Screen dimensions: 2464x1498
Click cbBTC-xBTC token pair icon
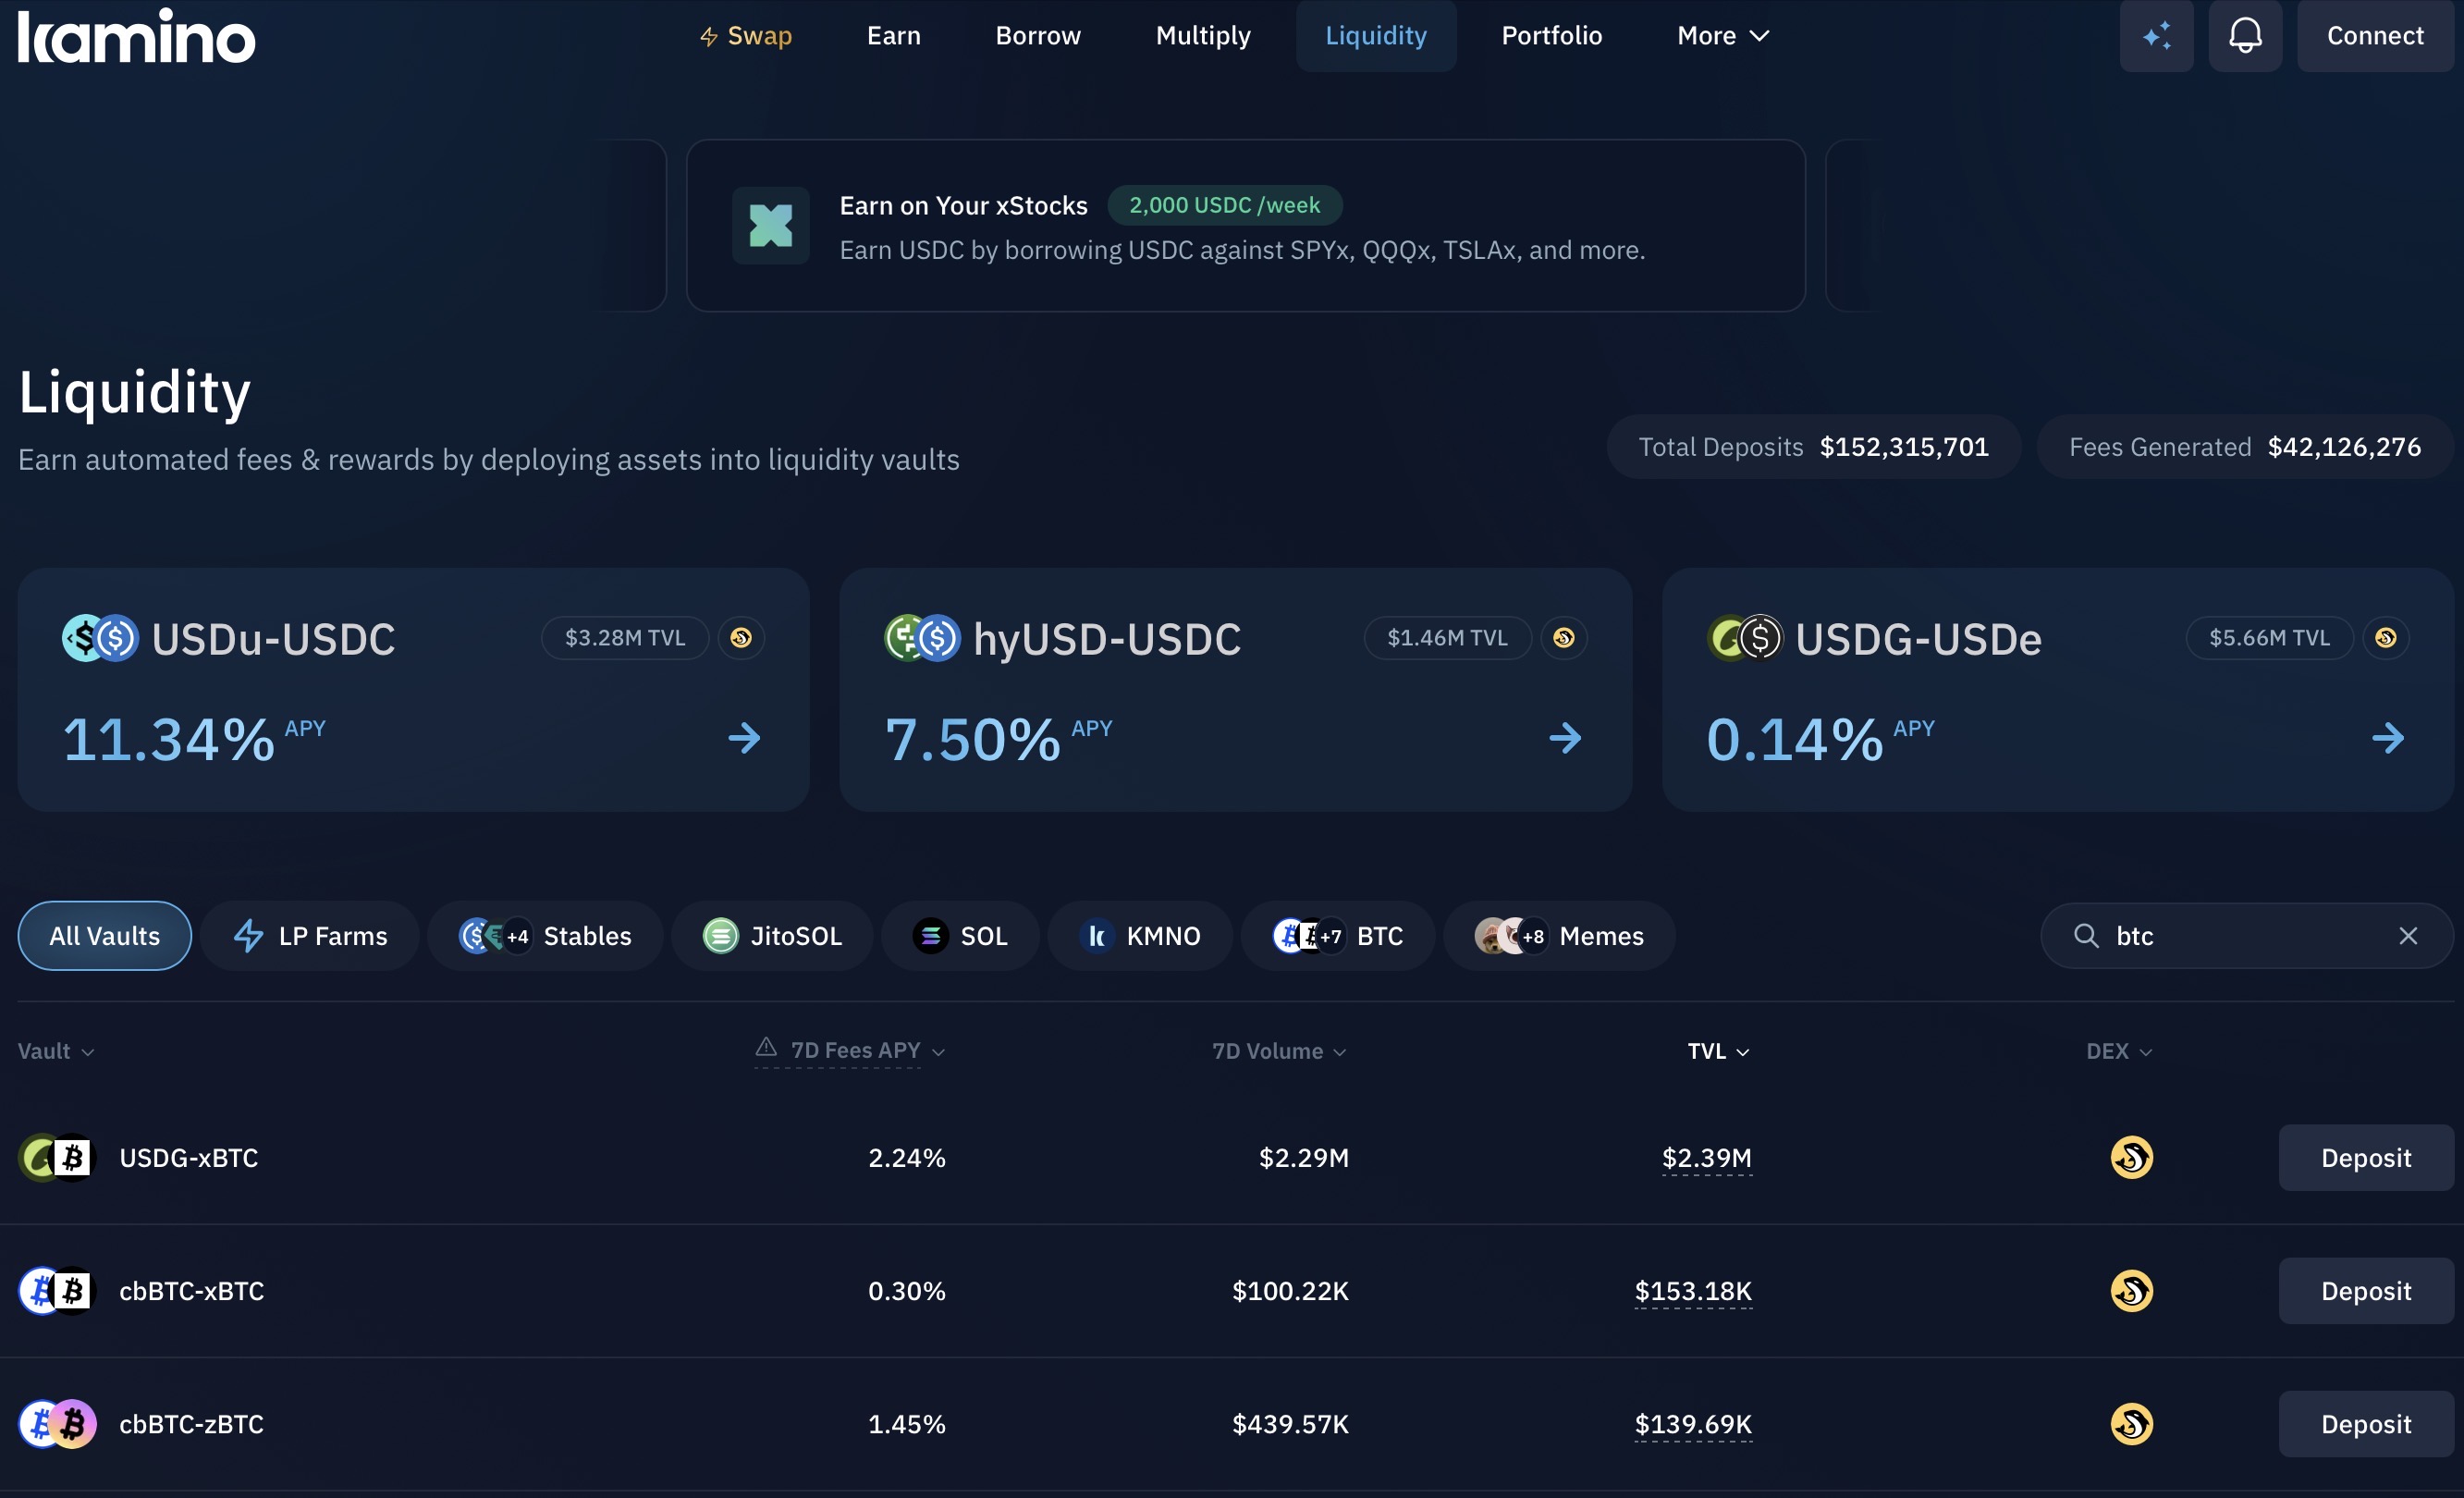pos(57,1291)
